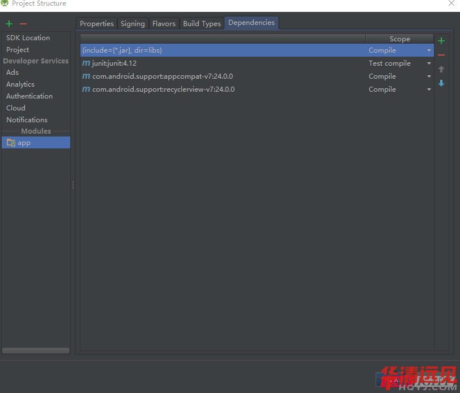Click the sidebar horizontal scrollbar
Viewport: 460px width, 393px height.
coord(36,351)
